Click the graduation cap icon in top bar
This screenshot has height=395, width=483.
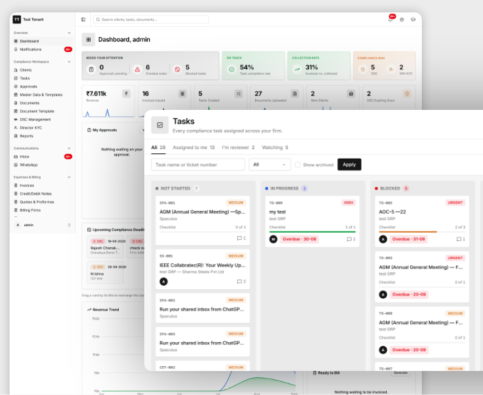413,19
